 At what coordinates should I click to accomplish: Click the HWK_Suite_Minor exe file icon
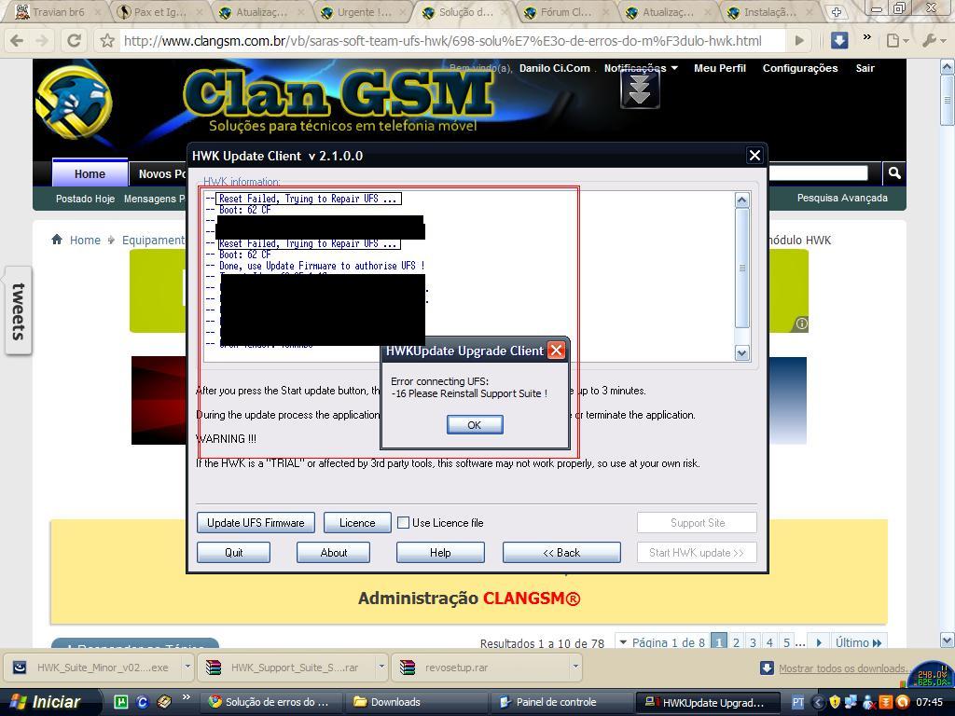(20, 668)
